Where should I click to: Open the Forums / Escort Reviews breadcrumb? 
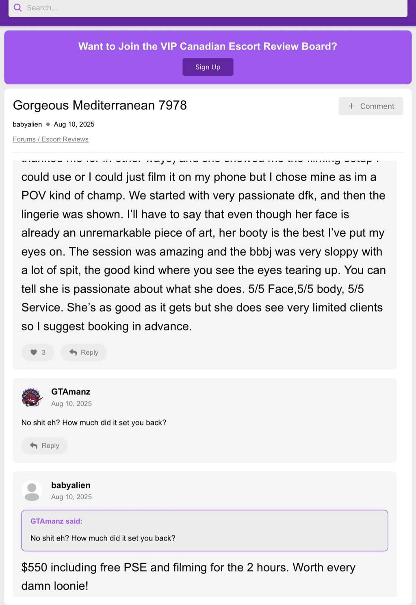[x=50, y=139]
